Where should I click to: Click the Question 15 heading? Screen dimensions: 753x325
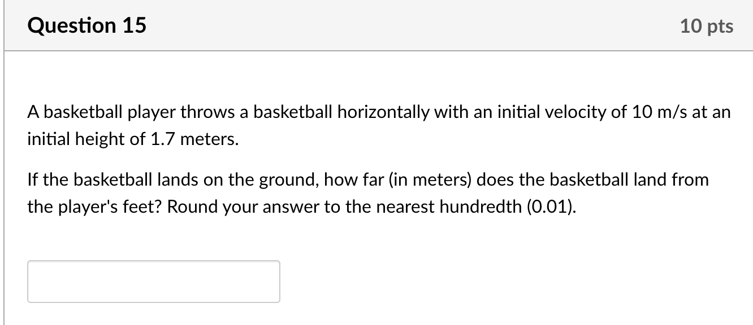coord(86,25)
